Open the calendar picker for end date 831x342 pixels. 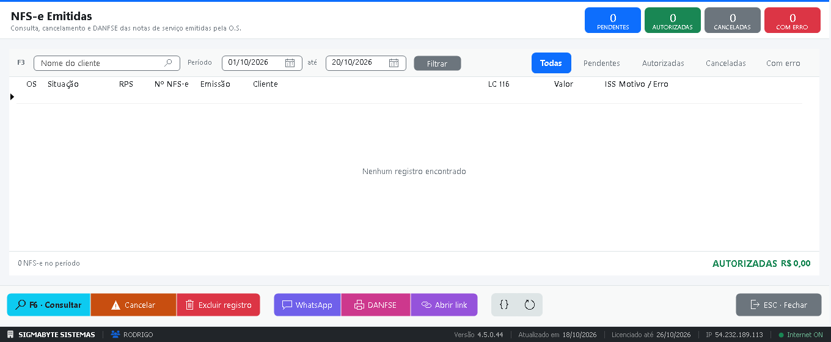click(394, 63)
